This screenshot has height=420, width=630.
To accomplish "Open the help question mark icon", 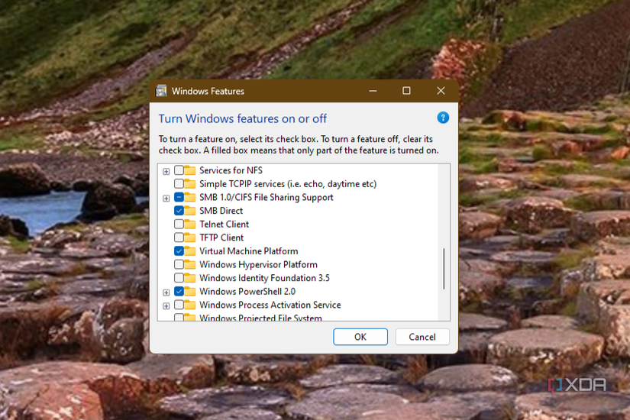I will click(x=443, y=118).
